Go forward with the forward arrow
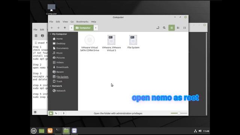Viewport: 240px width, 135px height. (58, 28)
